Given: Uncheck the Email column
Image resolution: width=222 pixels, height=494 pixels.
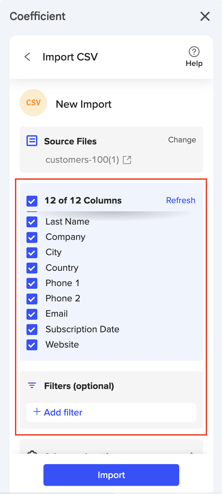Looking at the screenshot, I should tap(32, 314).
